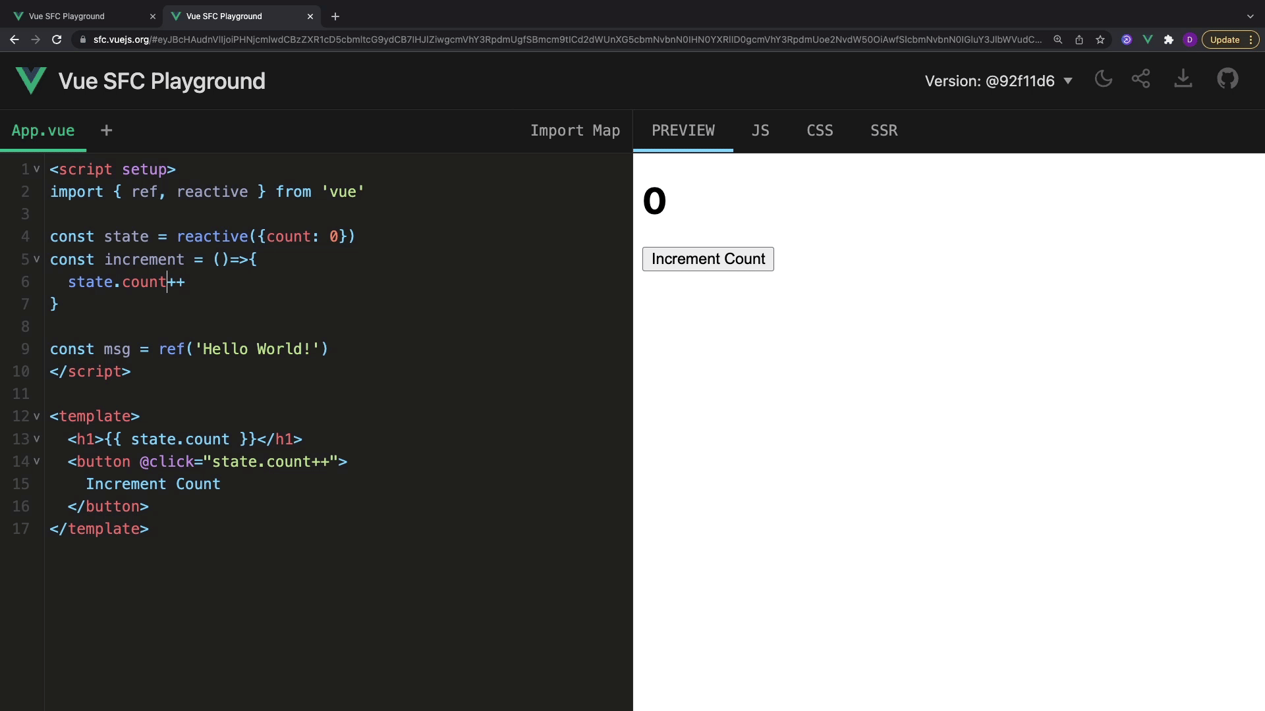Bookmark this page with the star icon
Screen dimensions: 1265x711
tap(1100, 39)
